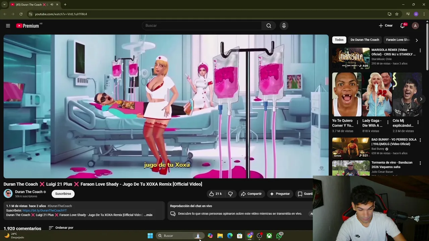Start voice search with the microphone
Screen dimensions: 429x241
tap(284, 25)
